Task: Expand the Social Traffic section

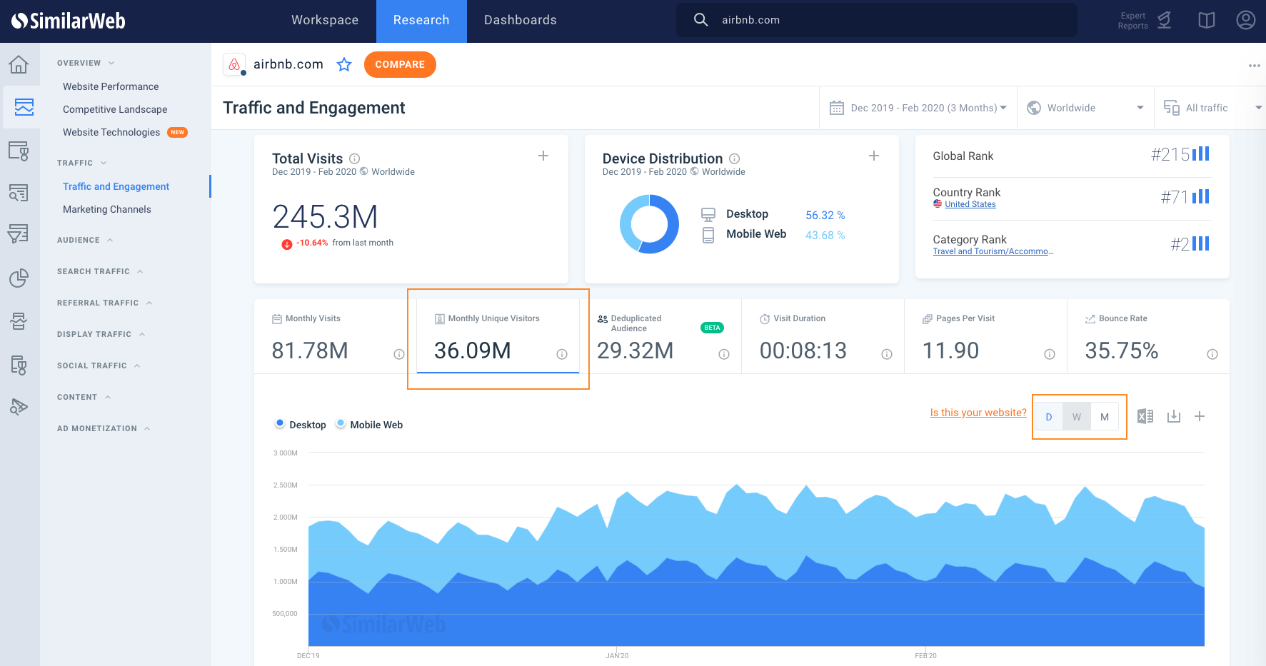Action: point(99,365)
